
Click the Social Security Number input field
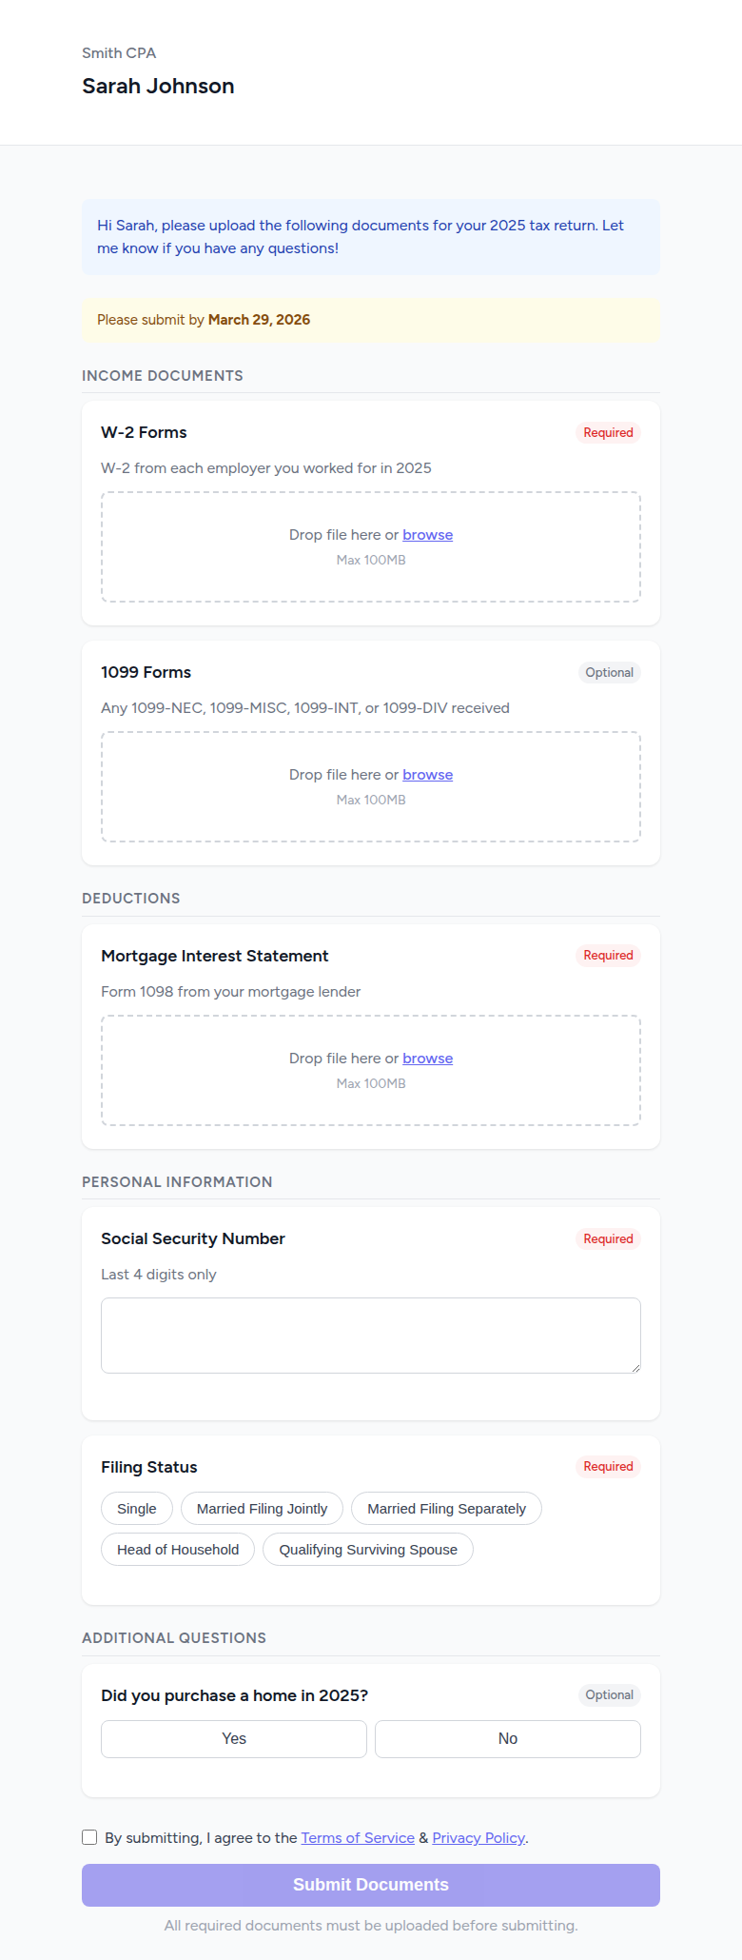tap(370, 1335)
